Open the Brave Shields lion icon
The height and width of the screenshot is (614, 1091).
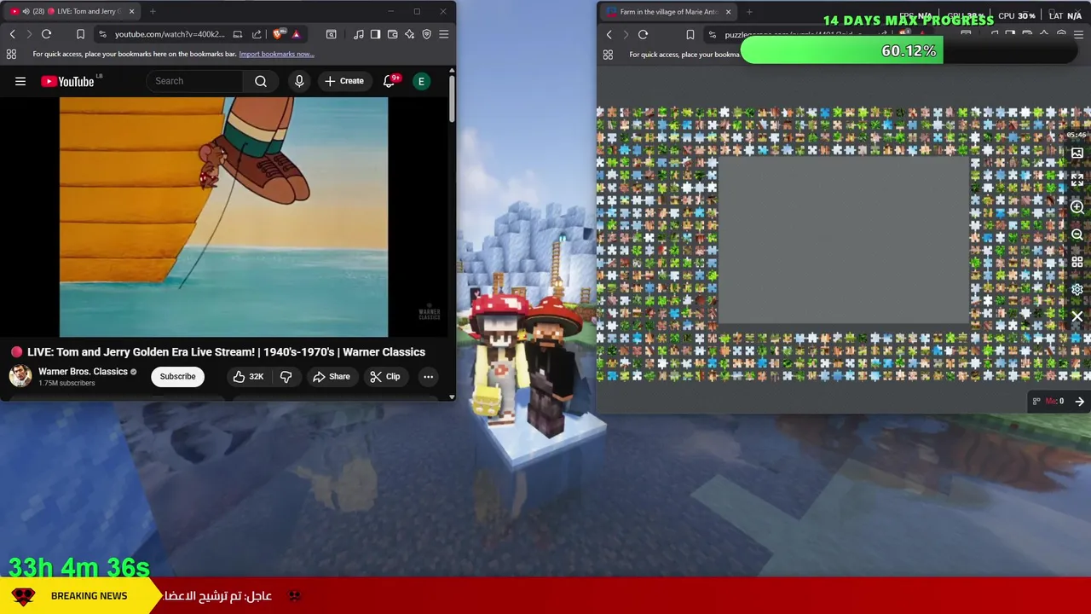(x=279, y=34)
